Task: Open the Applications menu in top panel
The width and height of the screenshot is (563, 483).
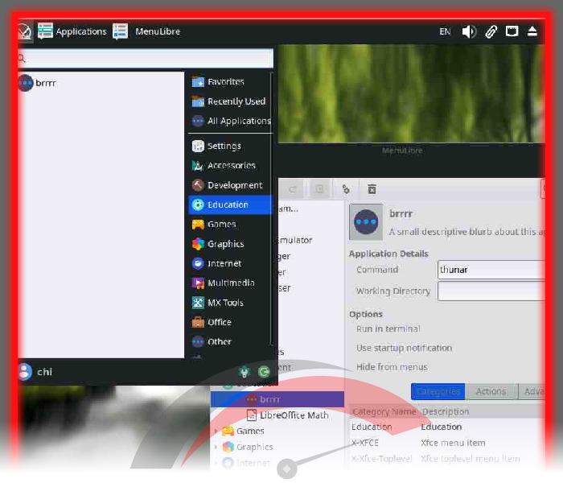Action: click(72, 31)
